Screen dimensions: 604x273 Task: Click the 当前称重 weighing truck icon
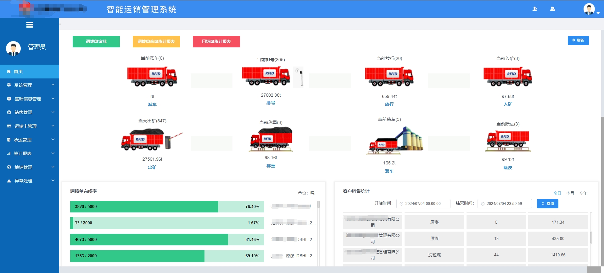[x=271, y=139]
